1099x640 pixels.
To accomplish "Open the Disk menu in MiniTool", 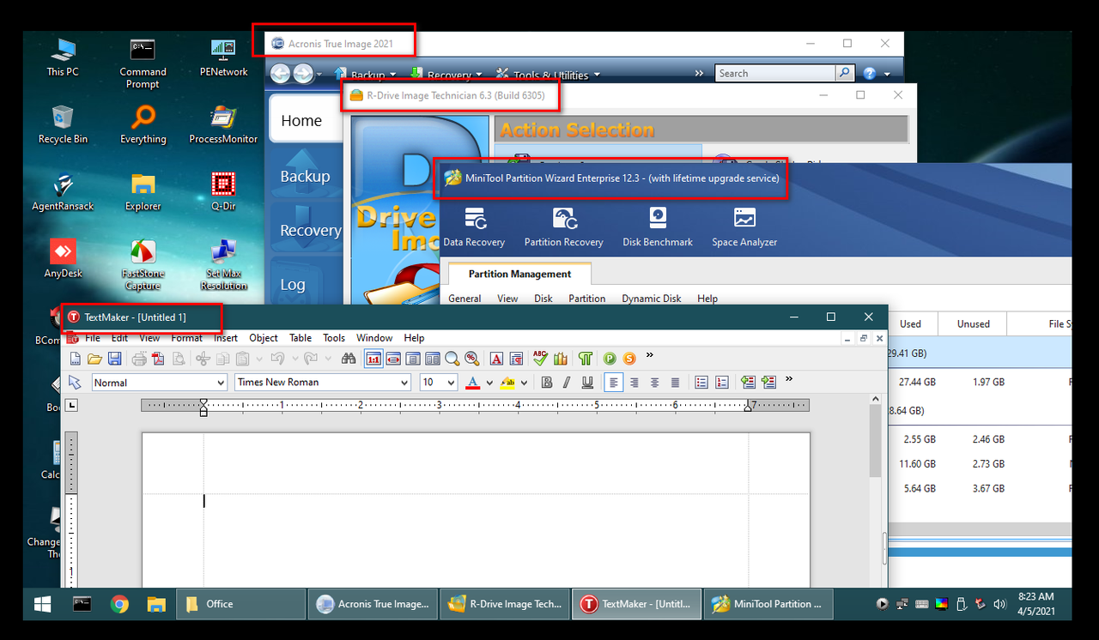I will pyautogui.click(x=543, y=299).
